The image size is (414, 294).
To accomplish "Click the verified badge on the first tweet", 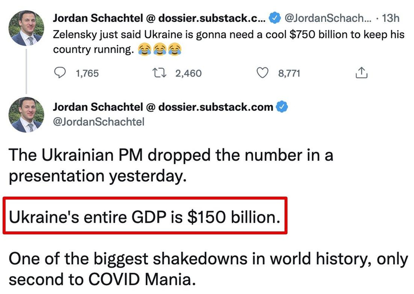I will point(274,18).
